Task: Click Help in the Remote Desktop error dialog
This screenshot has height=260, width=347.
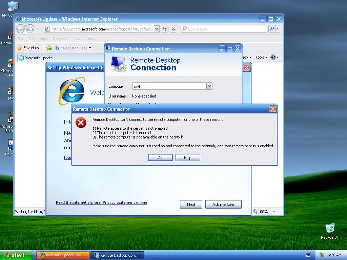Action: click(x=188, y=158)
